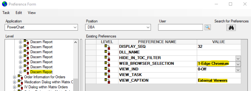Screen dimensions: 251x91
Task: Click the empty VIEW_TASK value cell
Action: point(219,75)
